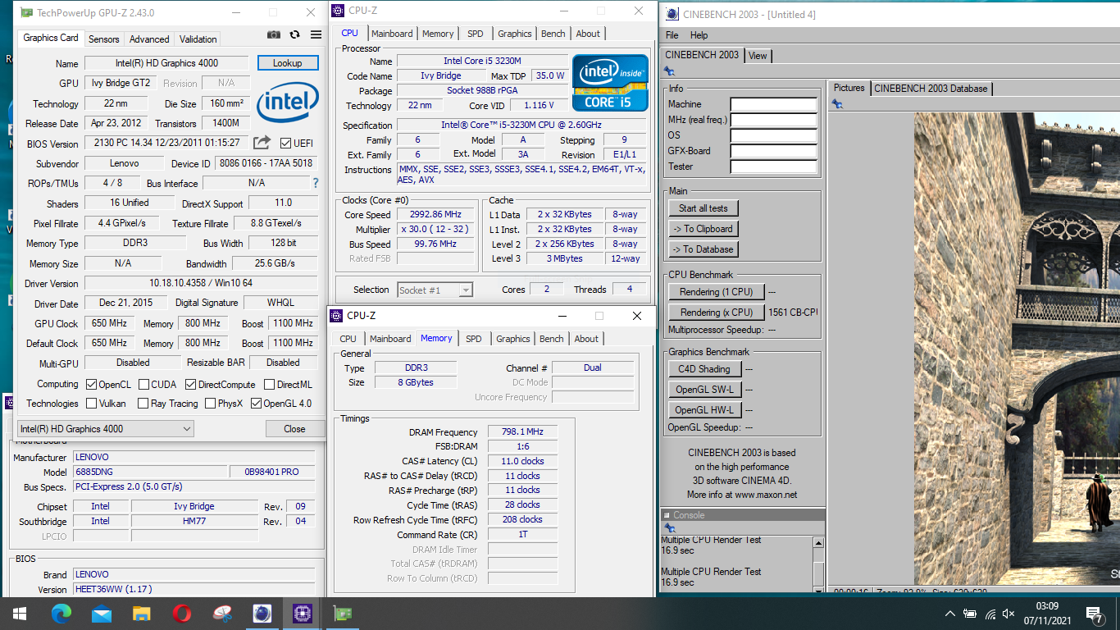Click the Wi-Fi network tray icon
The width and height of the screenshot is (1120, 630).
[990, 614]
